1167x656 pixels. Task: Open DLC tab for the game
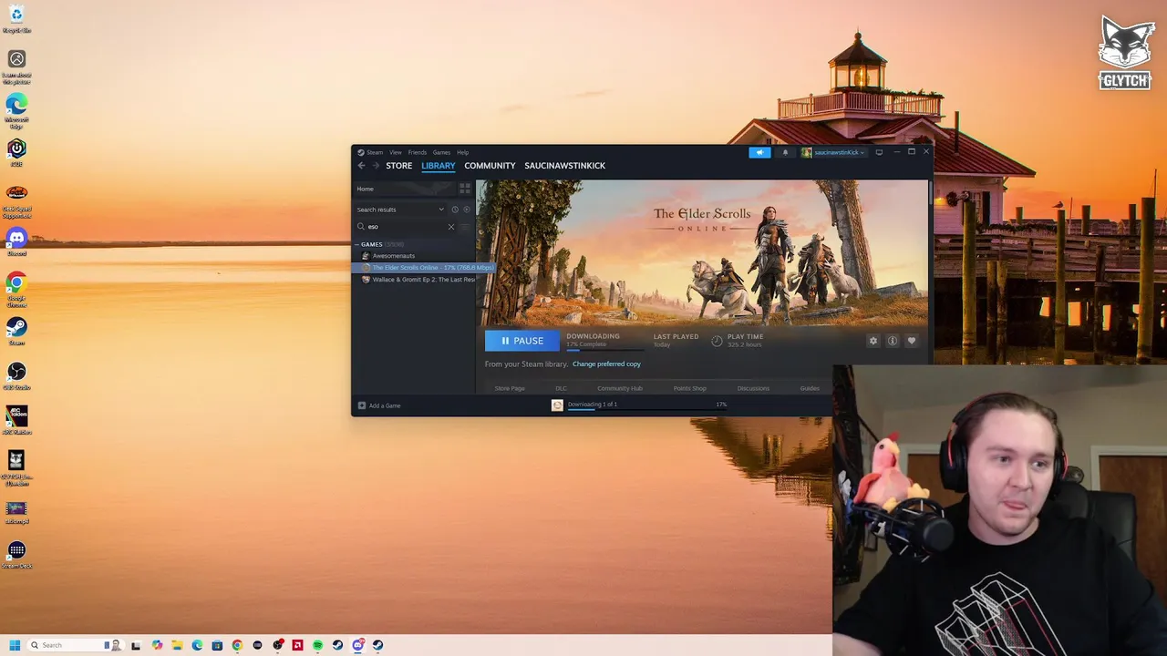tap(561, 388)
